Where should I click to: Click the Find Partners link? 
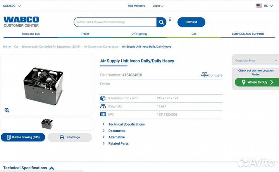coord(136,6)
